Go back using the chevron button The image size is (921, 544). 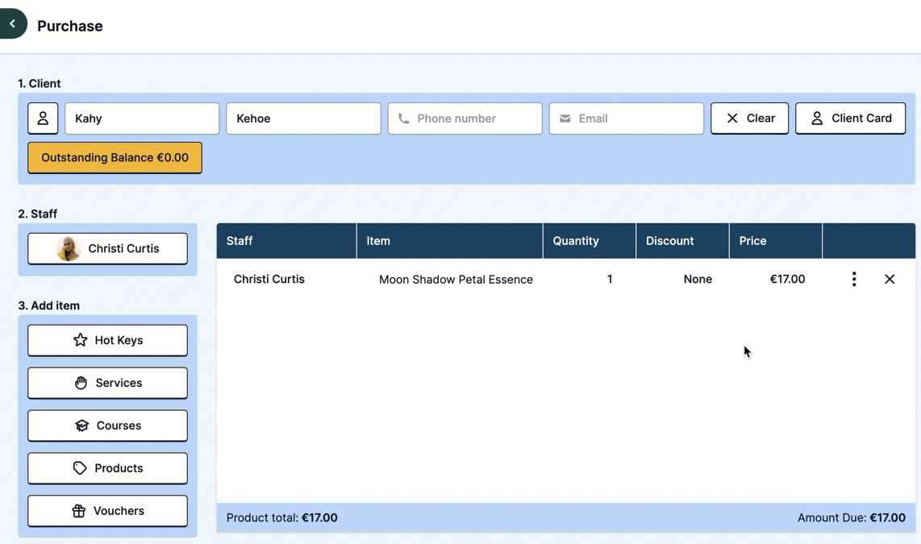pyautogui.click(x=12, y=23)
